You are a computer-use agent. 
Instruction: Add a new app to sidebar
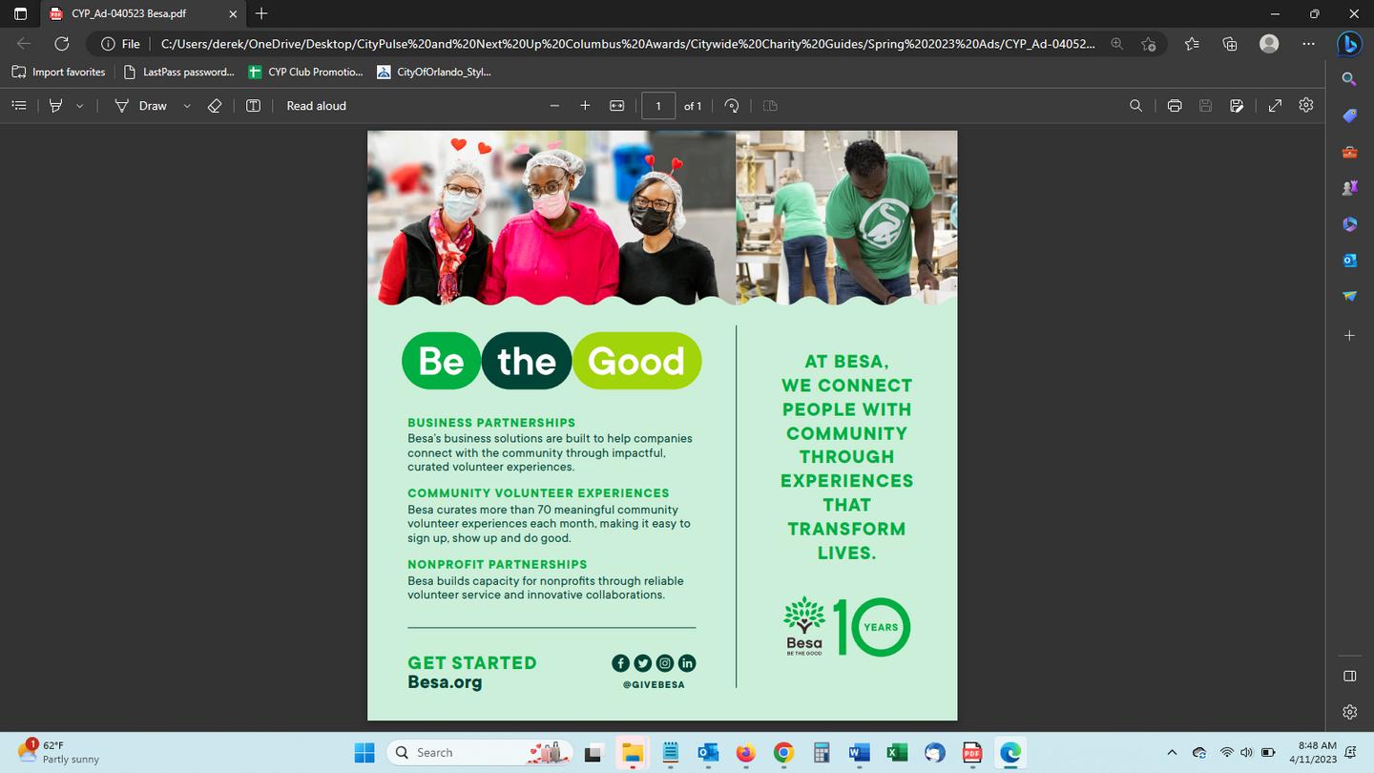[1349, 336]
